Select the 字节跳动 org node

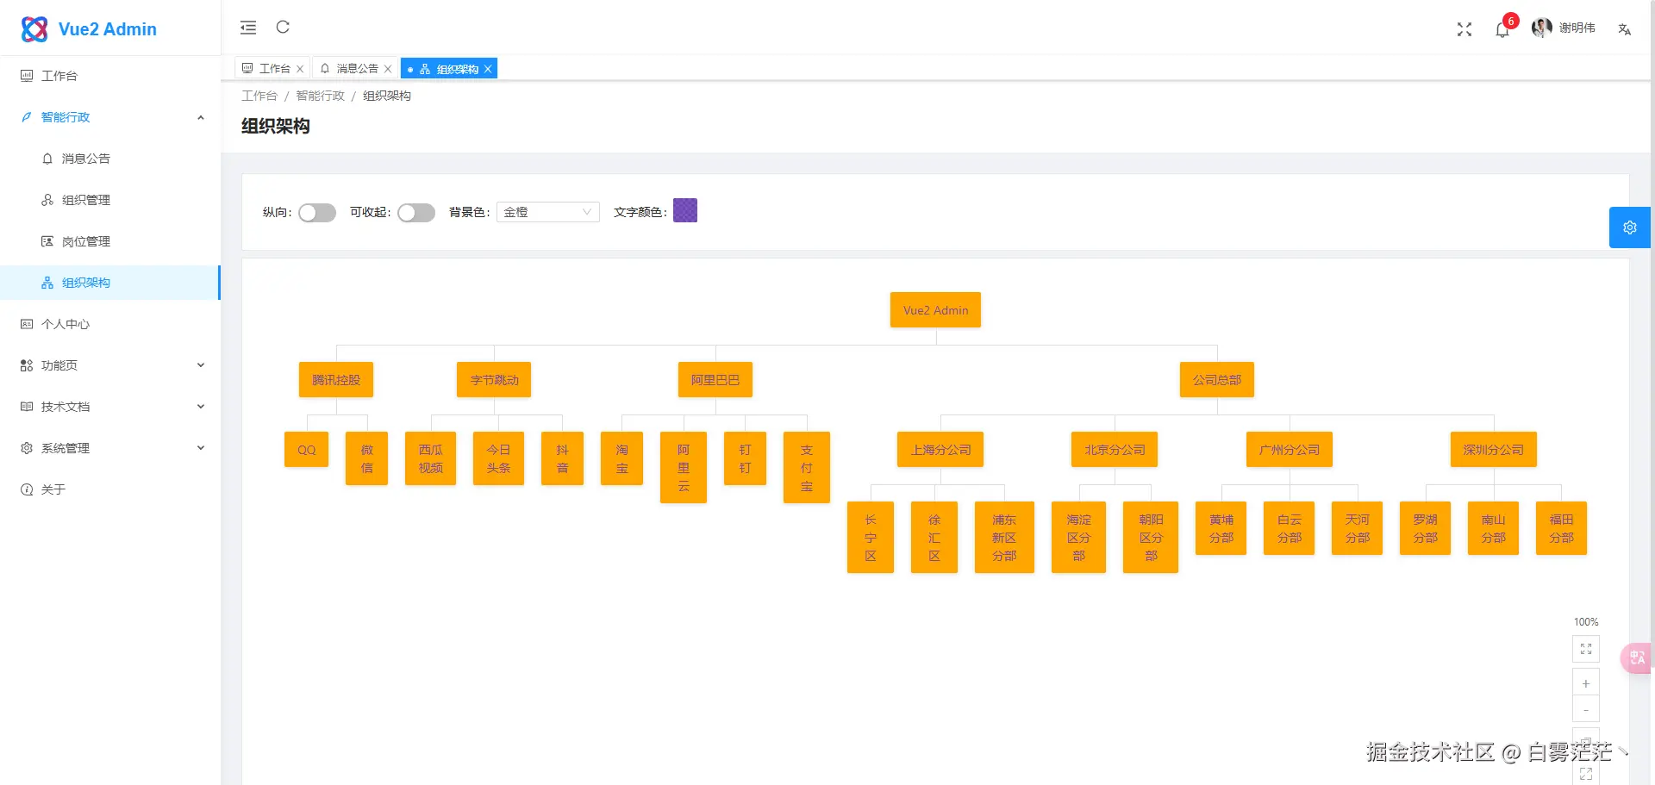coord(495,380)
